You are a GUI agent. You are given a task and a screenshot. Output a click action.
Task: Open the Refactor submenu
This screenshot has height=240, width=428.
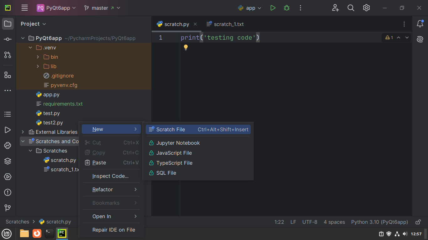tap(111, 189)
